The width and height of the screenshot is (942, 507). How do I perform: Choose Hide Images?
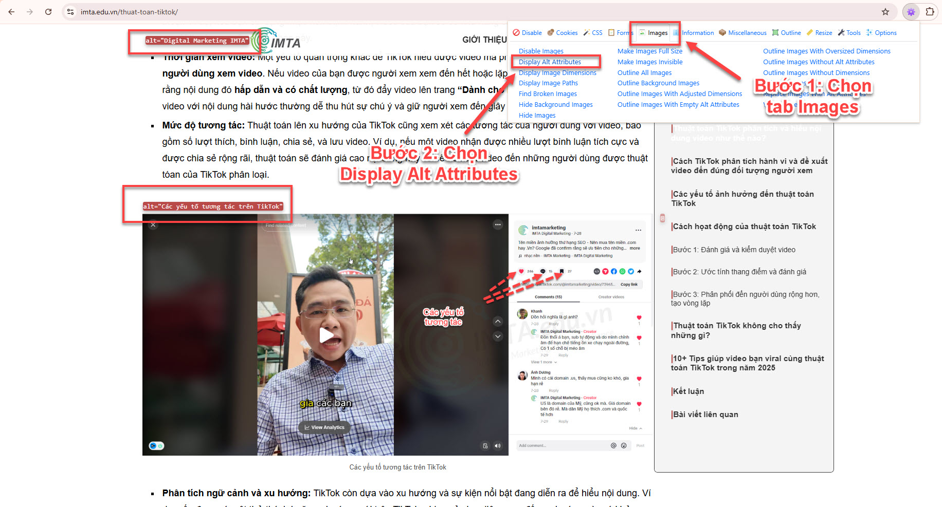(x=537, y=116)
